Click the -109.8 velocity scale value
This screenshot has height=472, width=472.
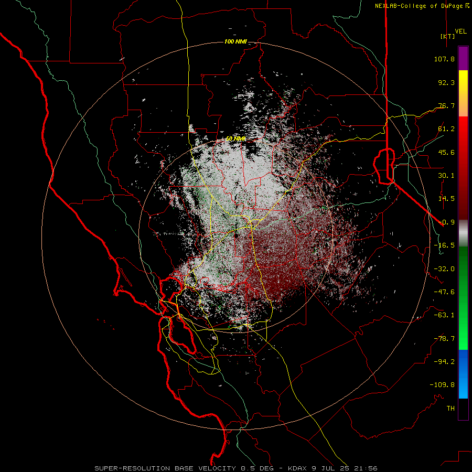pos(442,385)
